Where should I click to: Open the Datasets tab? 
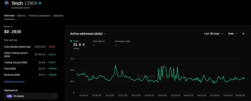pyautogui.click(x=58, y=16)
